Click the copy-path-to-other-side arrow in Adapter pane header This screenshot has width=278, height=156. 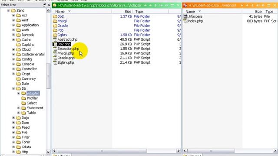(x=161, y=5)
